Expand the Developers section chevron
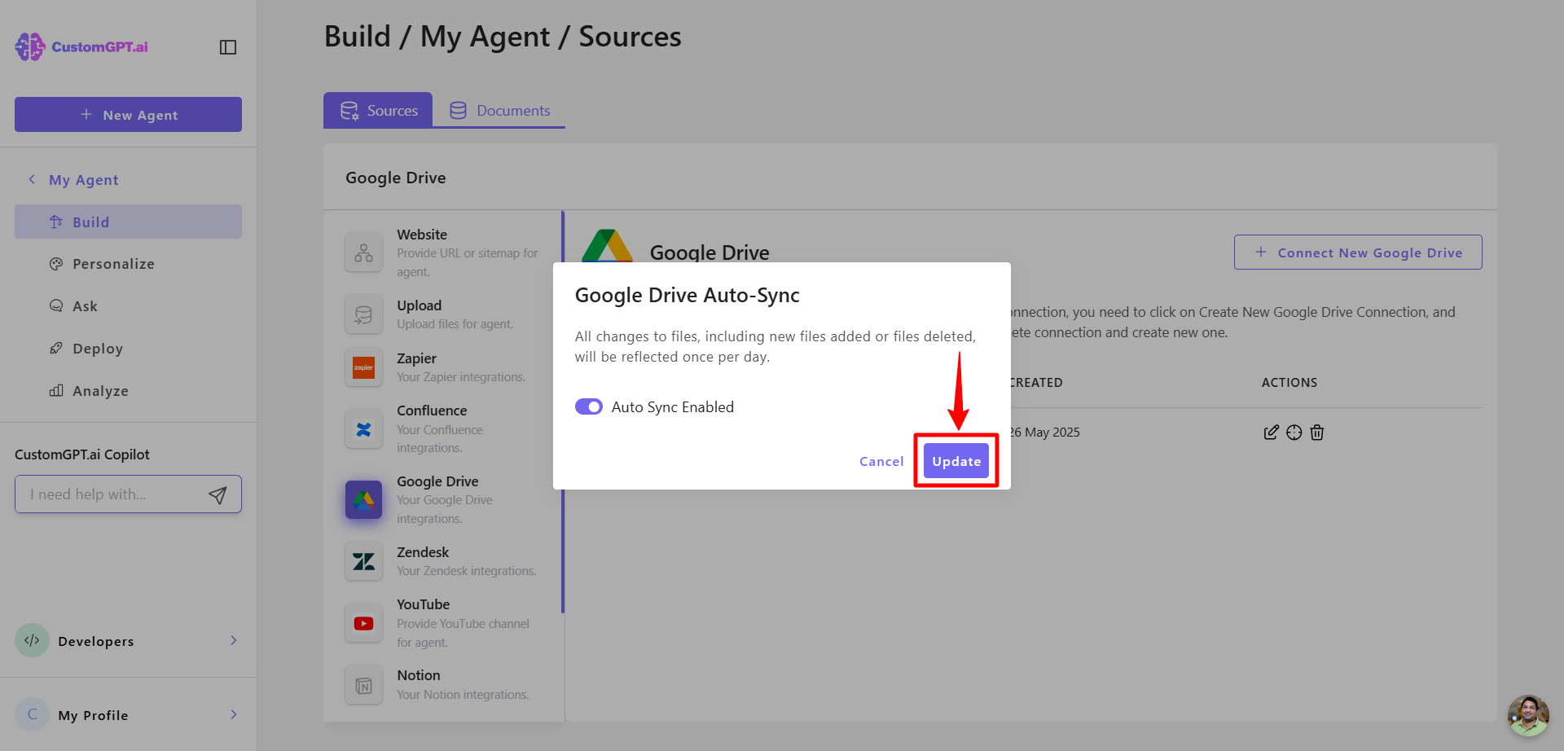1564x751 pixels. tap(234, 640)
